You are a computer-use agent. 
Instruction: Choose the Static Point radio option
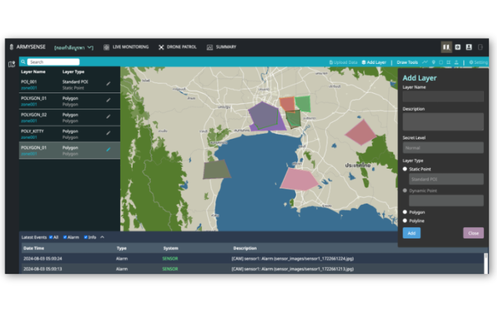coord(405,169)
